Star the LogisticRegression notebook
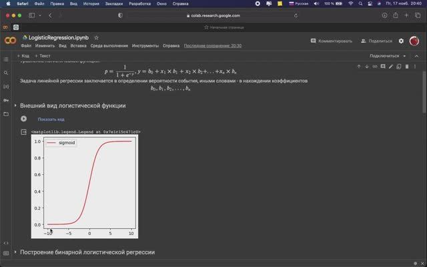The height and width of the screenshot is (267, 427). [x=96, y=37]
